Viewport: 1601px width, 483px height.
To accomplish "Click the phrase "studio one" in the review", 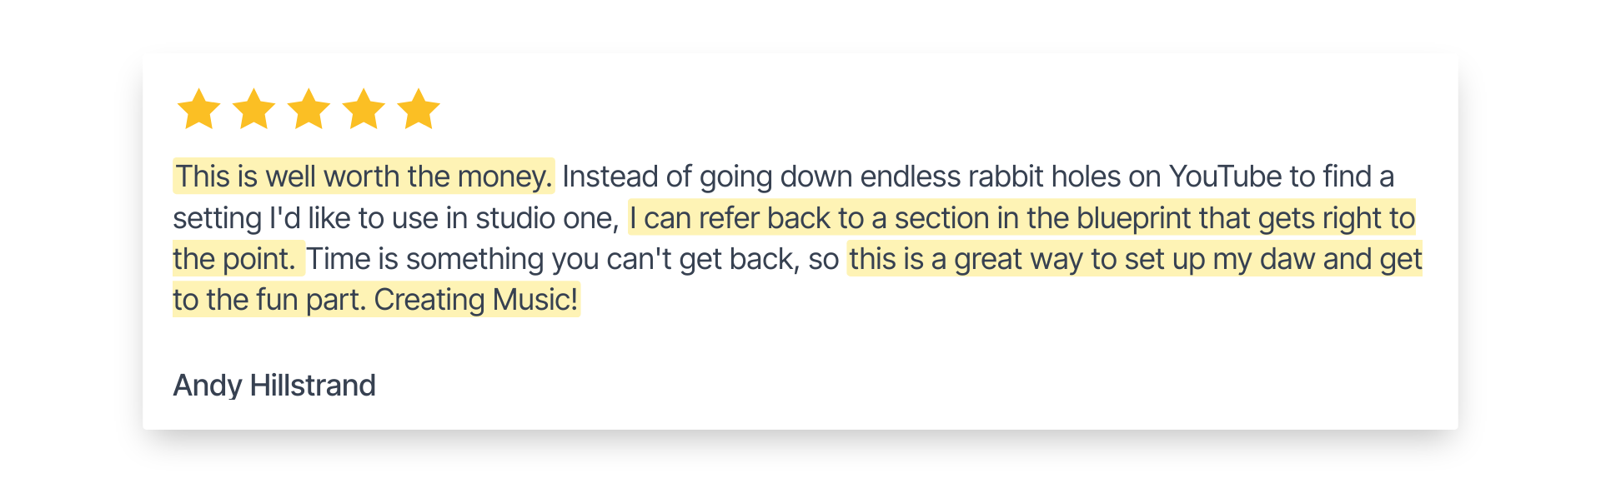I will pyautogui.click(x=544, y=217).
